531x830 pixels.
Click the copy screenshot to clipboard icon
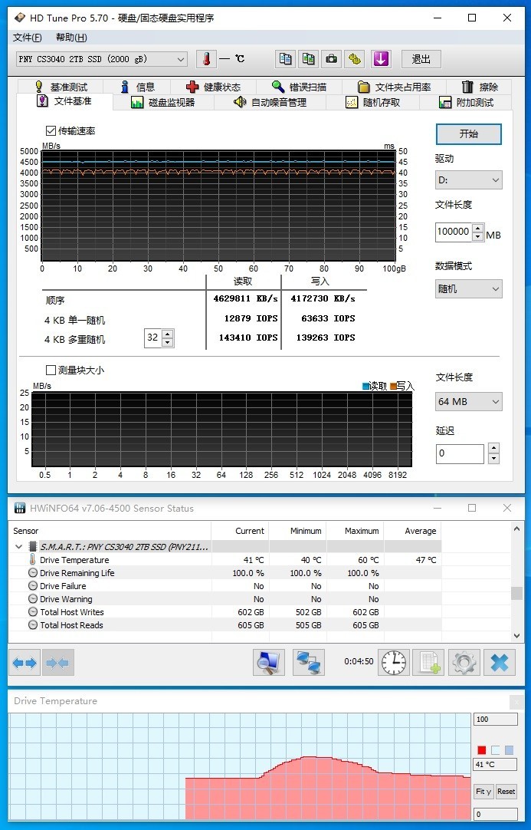(308, 59)
